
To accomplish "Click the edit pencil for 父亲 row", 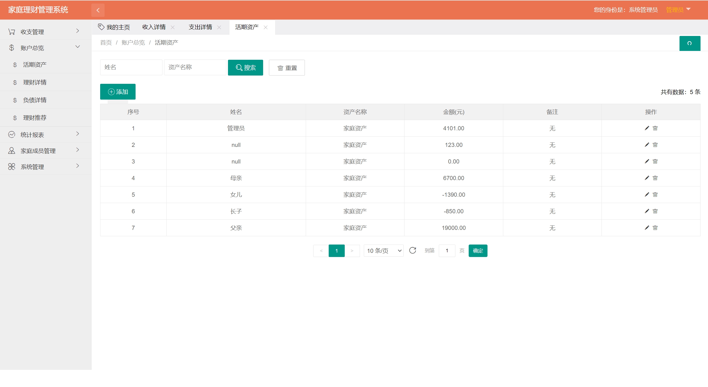I will 647,228.
